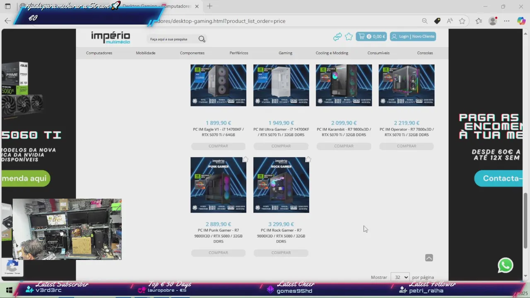Switch to the Desktop Gaming tab
The width and height of the screenshot is (530, 298).
click(161, 6)
